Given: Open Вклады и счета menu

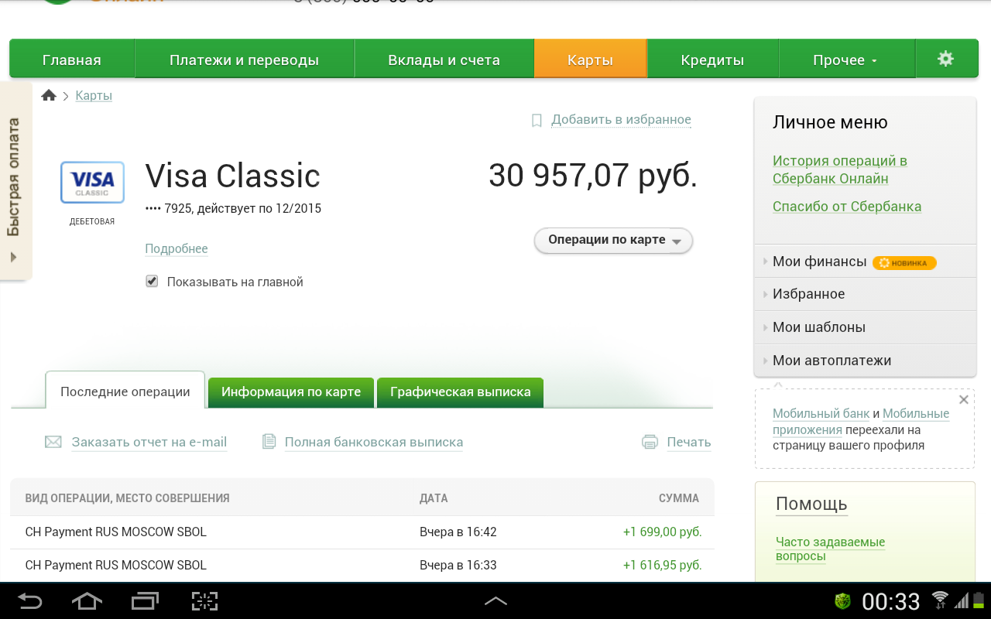Looking at the screenshot, I should pyautogui.click(x=444, y=60).
